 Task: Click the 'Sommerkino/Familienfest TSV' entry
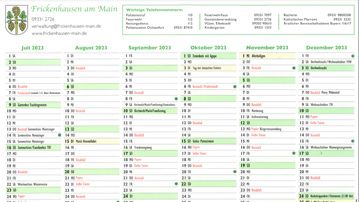point(34,147)
